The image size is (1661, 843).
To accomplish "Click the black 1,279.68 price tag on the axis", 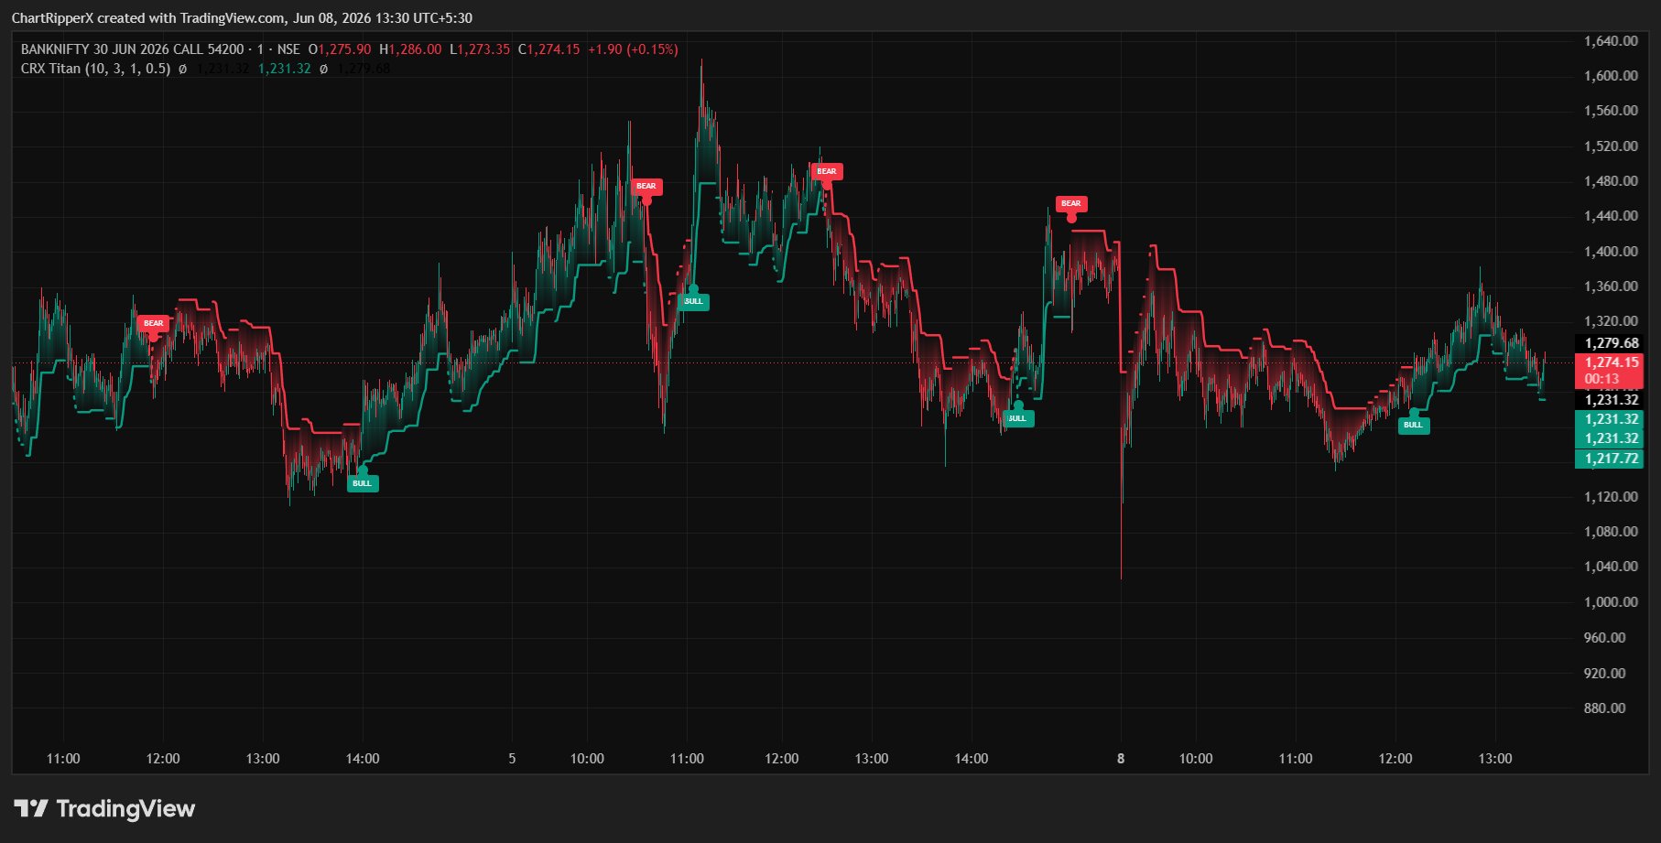I will [1609, 343].
